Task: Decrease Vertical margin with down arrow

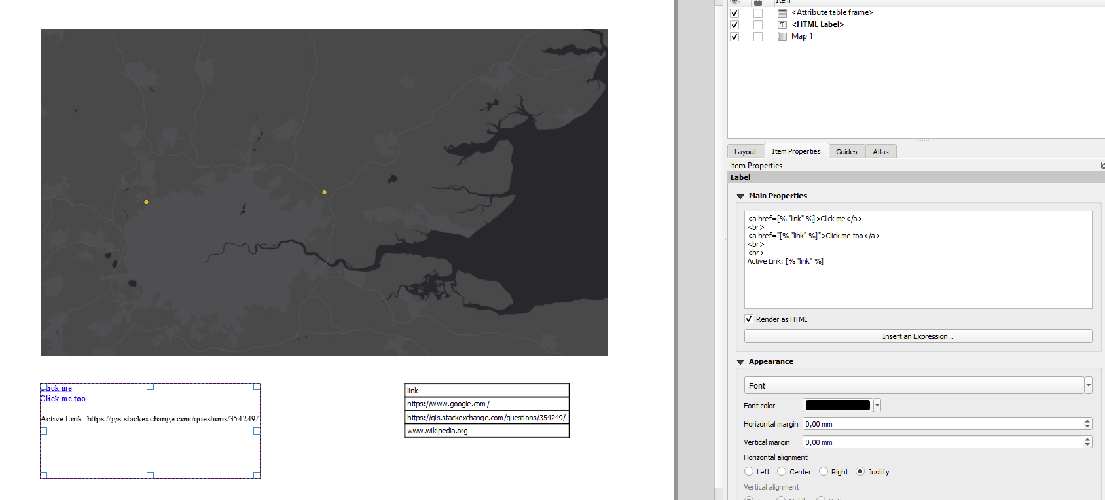Action: pyautogui.click(x=1087, y=446)
